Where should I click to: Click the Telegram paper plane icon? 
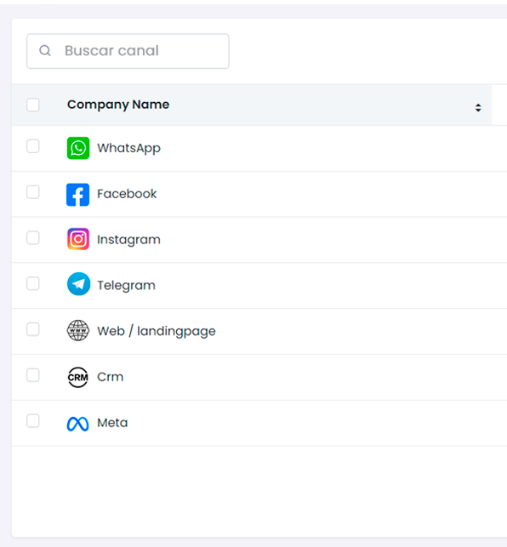(78, 284)
